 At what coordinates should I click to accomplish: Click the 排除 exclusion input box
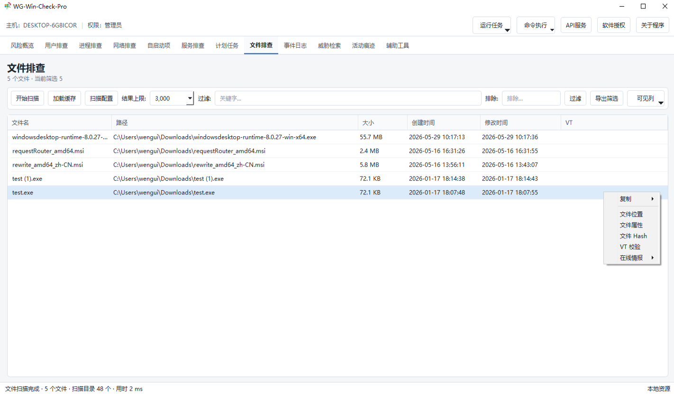[x=531, y=98]
